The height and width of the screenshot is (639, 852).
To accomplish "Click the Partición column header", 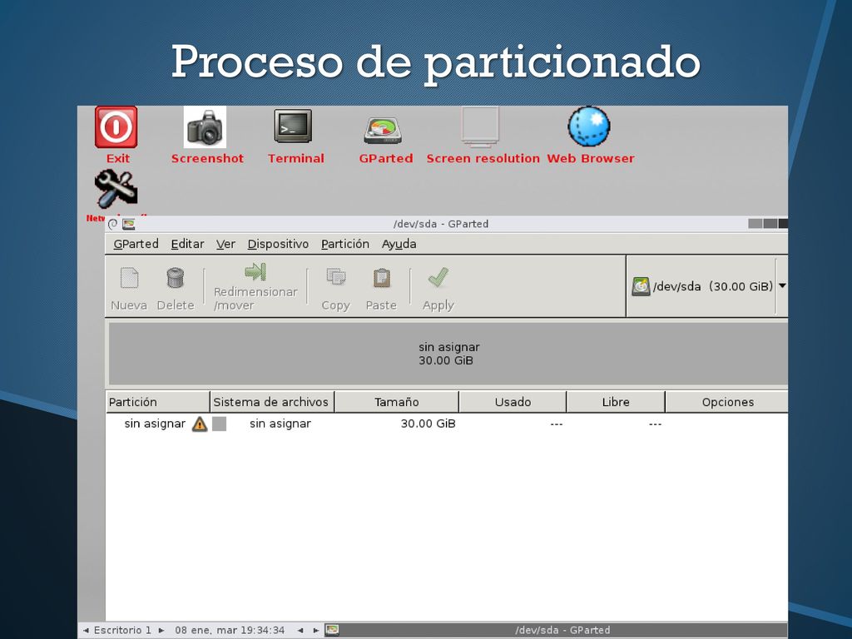I will coord(158,402).
